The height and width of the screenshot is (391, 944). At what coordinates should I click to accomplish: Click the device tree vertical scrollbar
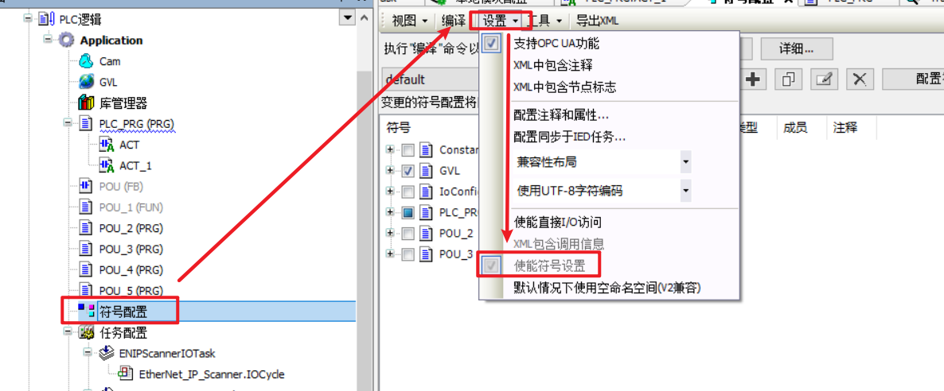363,199
